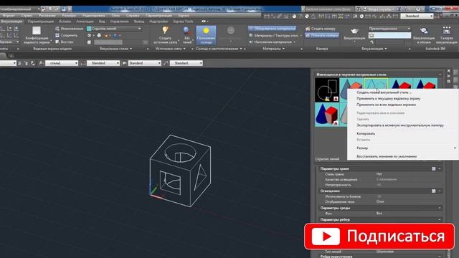Click Отображение тени value Откл

[x=380, y=202]
